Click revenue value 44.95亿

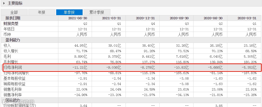coord(81,45)
